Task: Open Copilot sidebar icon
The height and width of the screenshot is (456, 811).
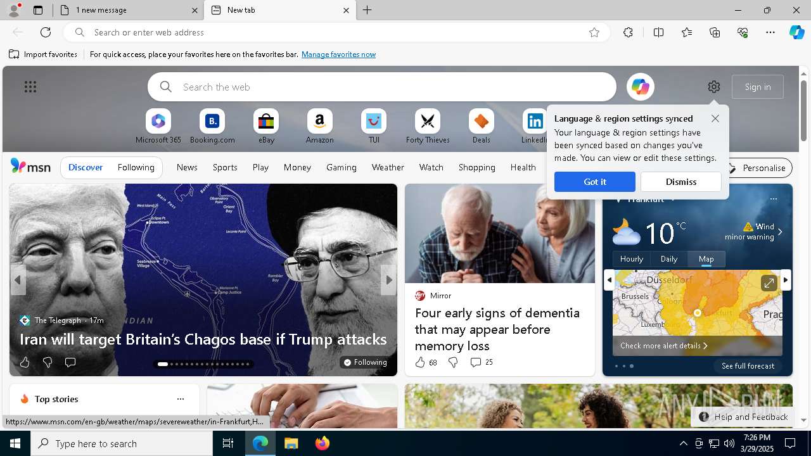Action: (796, 32)
